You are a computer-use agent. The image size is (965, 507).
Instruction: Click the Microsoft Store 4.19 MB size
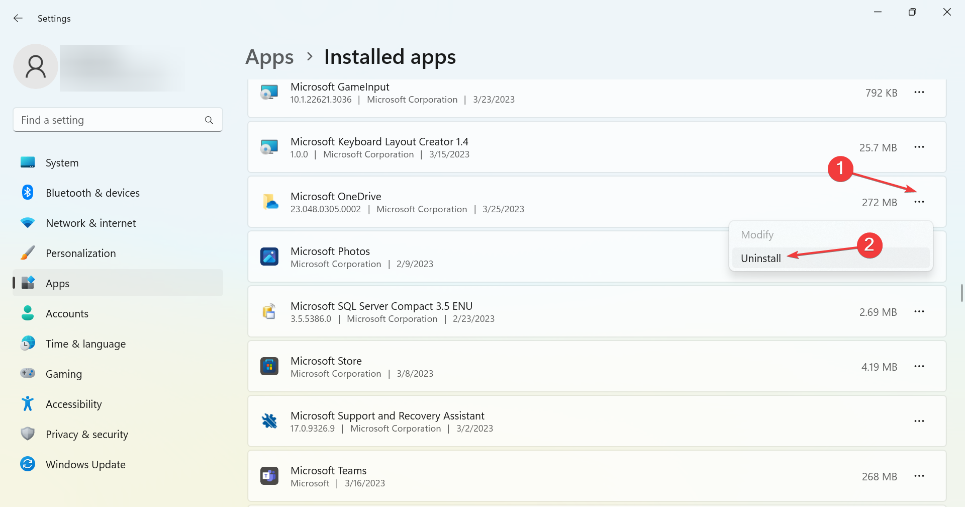pyautogui.click(x=879, y=367)
